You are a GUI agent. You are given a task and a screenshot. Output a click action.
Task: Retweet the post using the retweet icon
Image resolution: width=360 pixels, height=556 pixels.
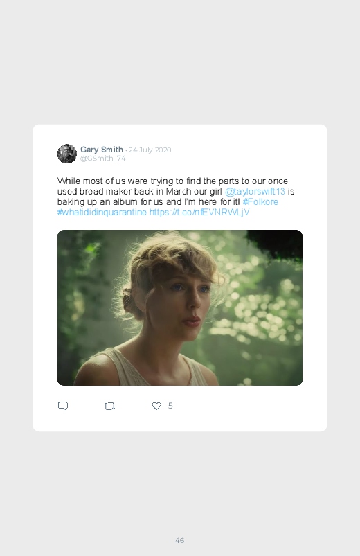(109, 406)
